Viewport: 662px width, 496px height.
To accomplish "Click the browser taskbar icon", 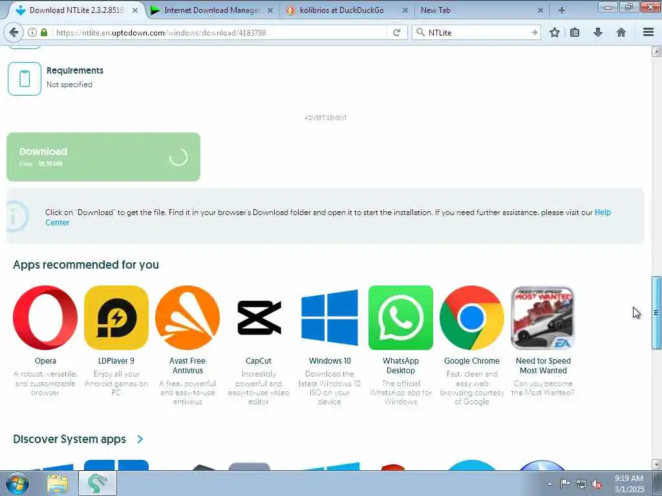I will (98, 483).
